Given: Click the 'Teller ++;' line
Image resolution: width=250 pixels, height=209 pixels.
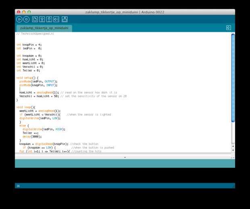Looking at the screenshot, I should point(31,133).
